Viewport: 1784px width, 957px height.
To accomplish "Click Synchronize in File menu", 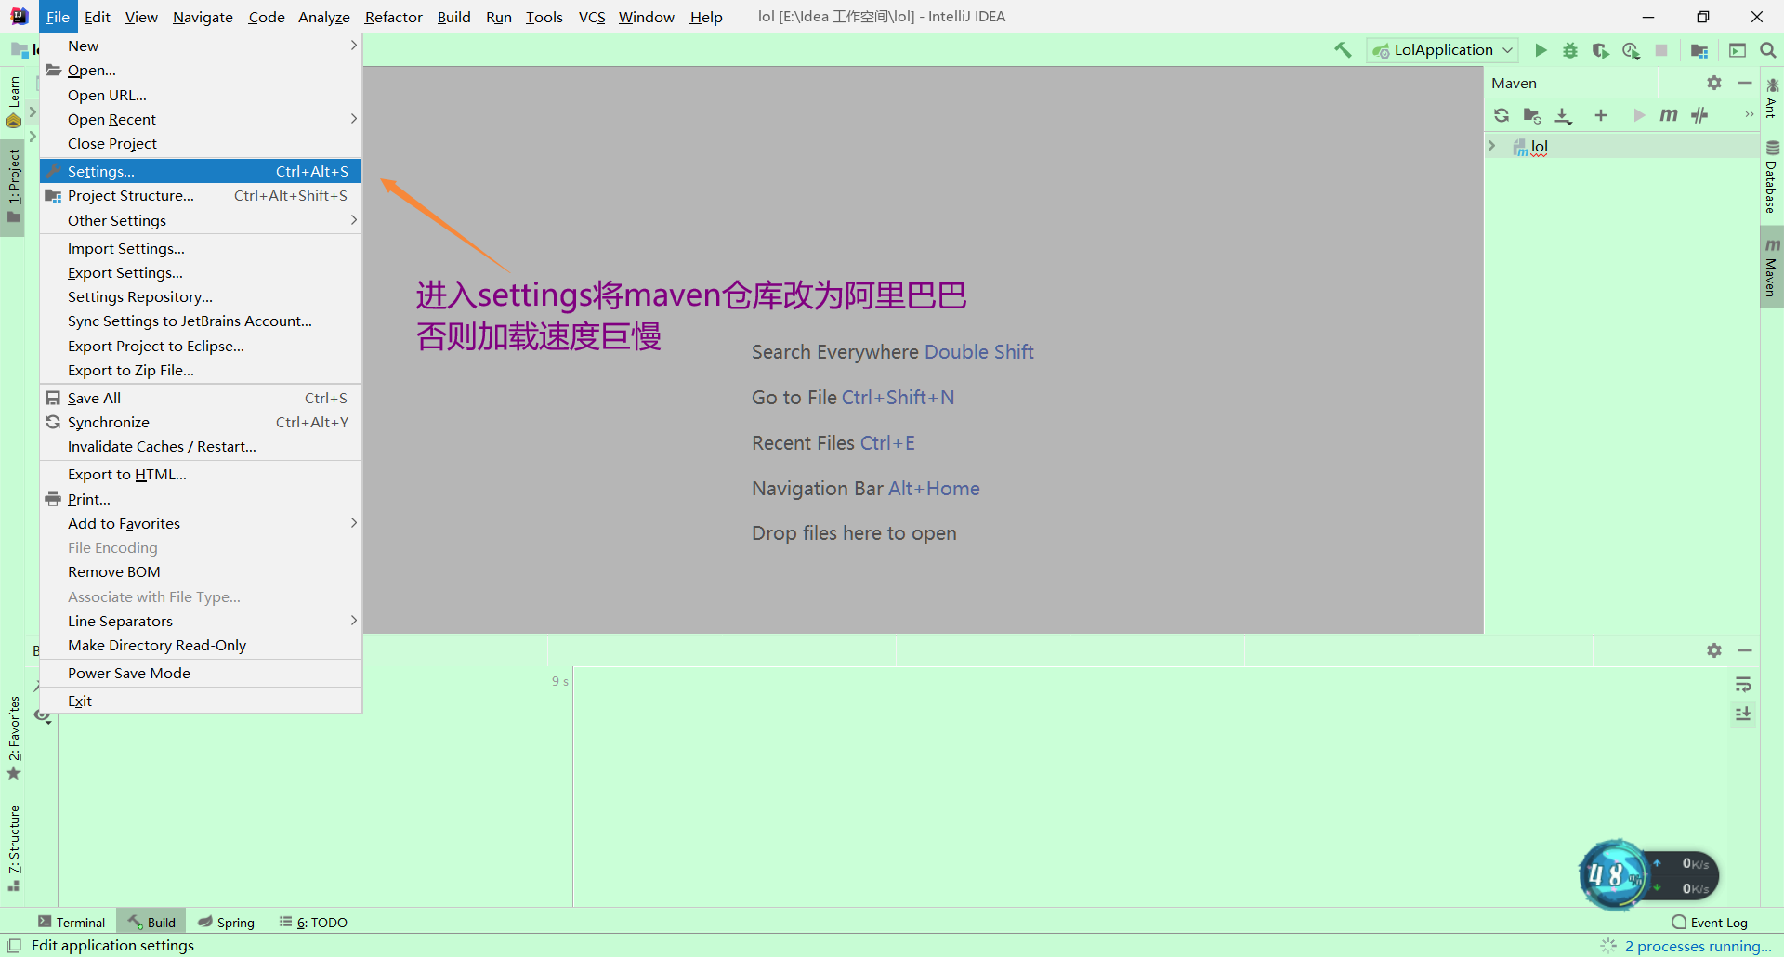I will tap(201, 422).
